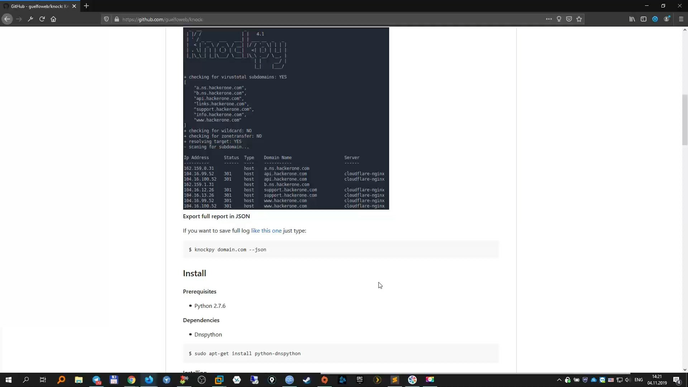Click the lightbulb icon in address bar
The height and width of the screenshot is (387, 688).
(559, 19)
